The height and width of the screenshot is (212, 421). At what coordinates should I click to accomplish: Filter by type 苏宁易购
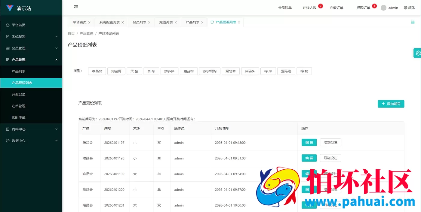click(210, 71)
